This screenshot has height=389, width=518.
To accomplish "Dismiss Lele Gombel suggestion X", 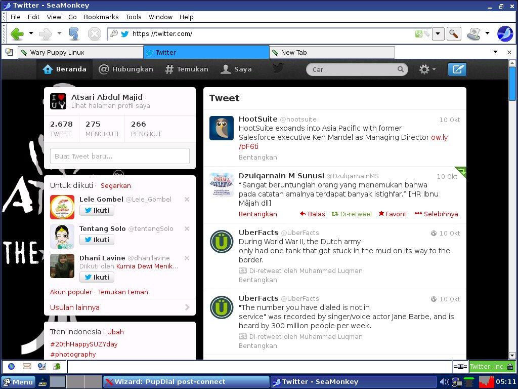I will tap(187, 199).
